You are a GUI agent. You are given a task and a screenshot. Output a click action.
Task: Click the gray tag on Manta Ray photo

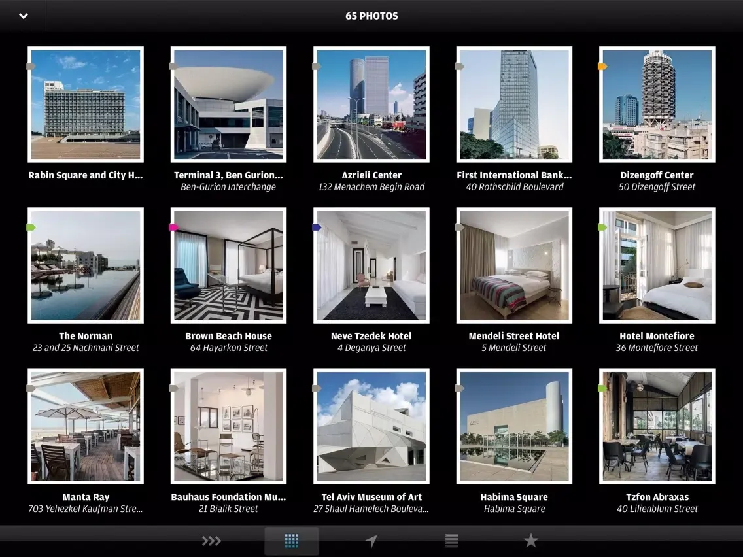(31, 389)
